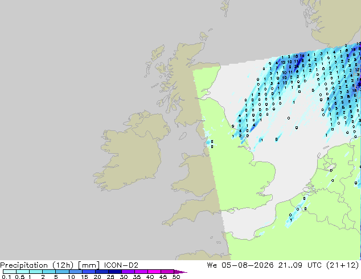Click the '0.5' legend scale label
361x279 pixels.
19,277
